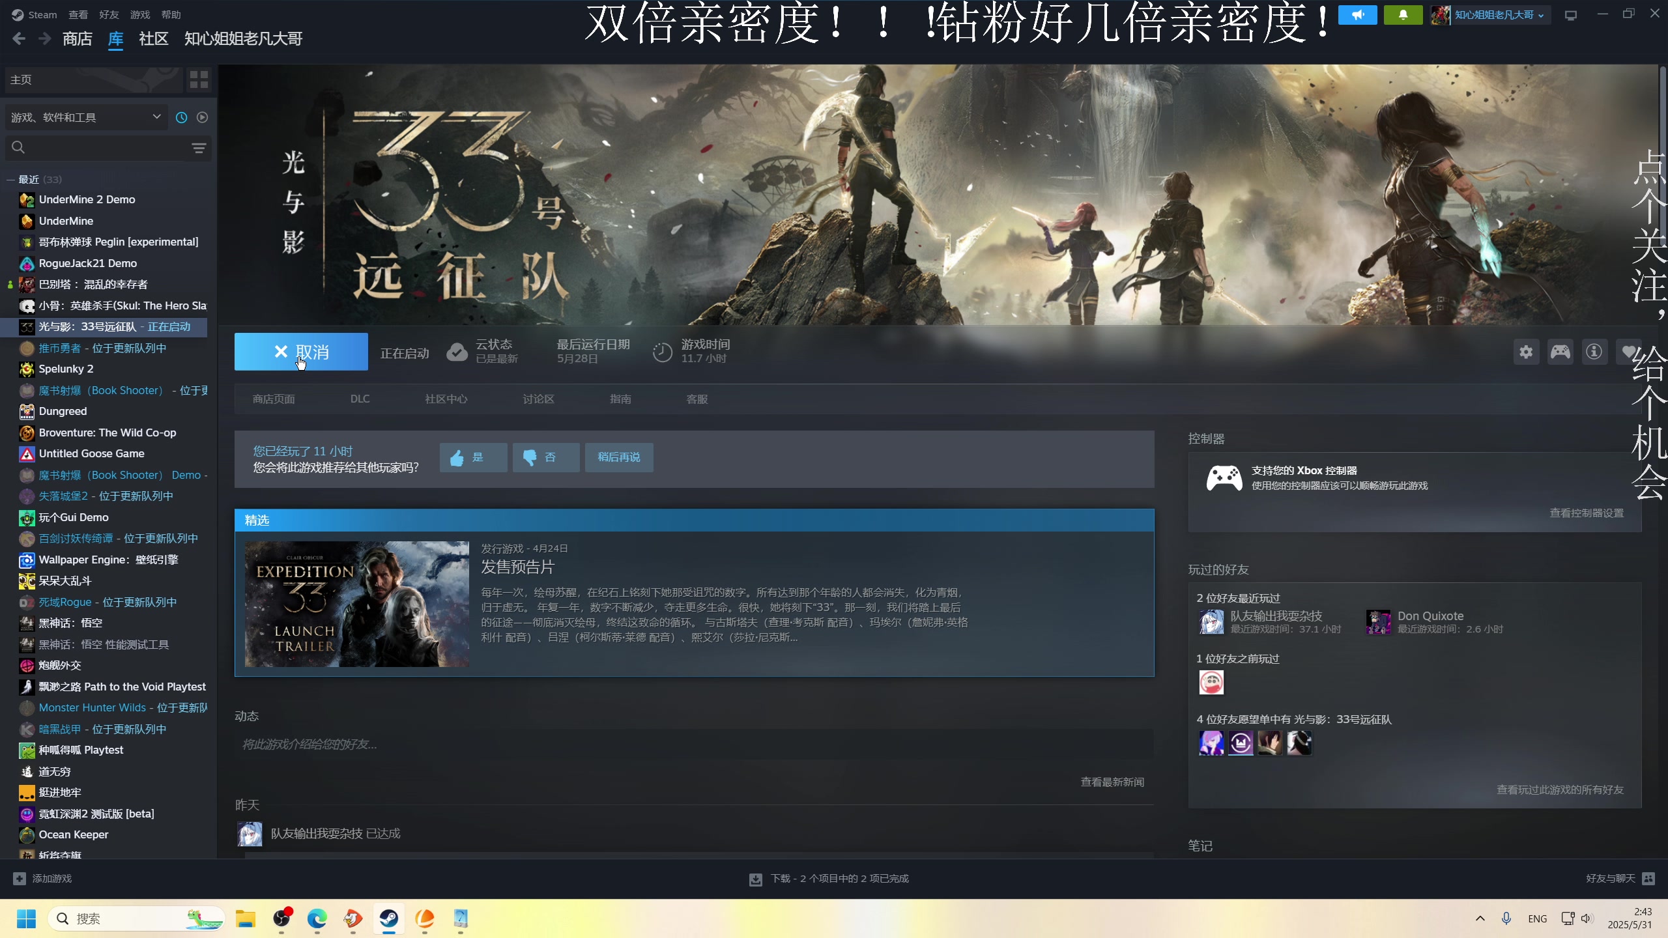
Task: Click the library search field
Action: pos(98,148)
